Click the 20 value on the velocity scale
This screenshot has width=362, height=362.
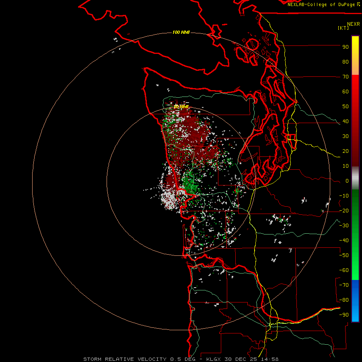(346, 151)
